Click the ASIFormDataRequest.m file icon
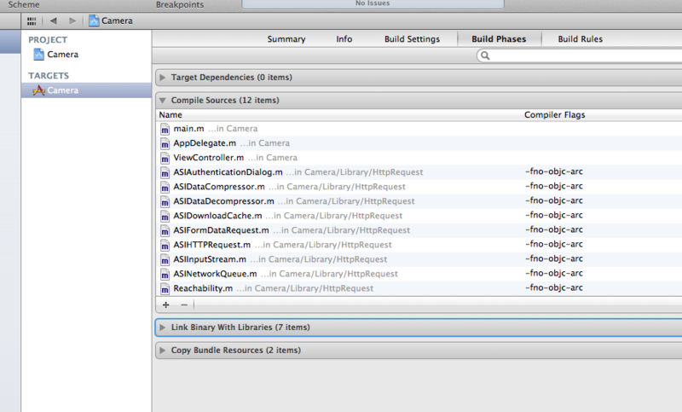This screenshot has width=682, height=412. click(x=165, y=230)
